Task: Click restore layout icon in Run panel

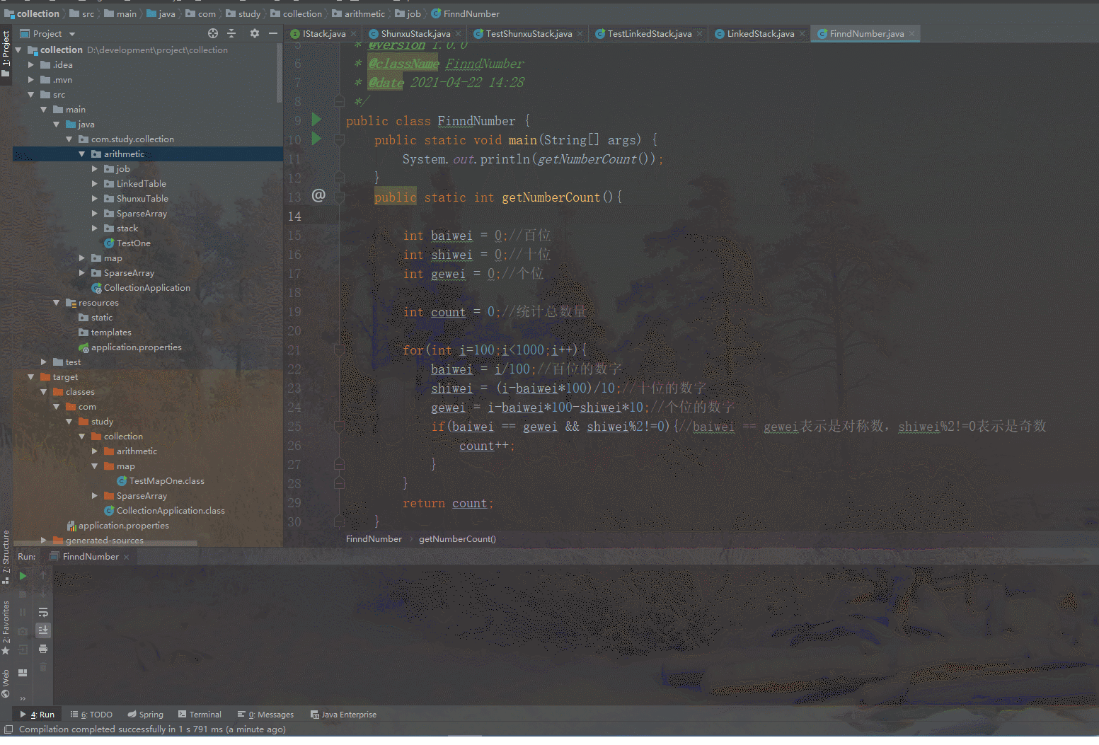Action: coord(23,672)
